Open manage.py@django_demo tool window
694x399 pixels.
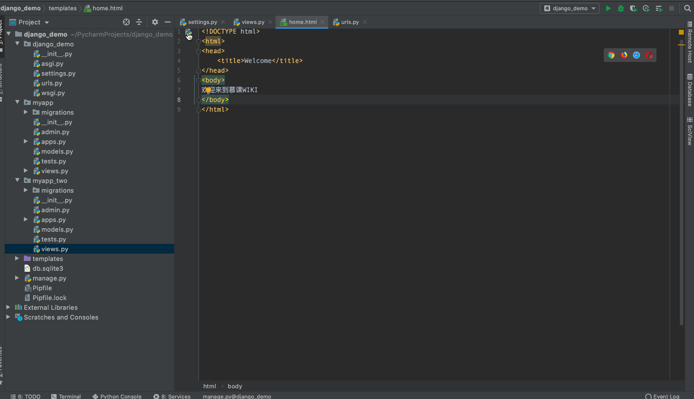tap(237, 396)
